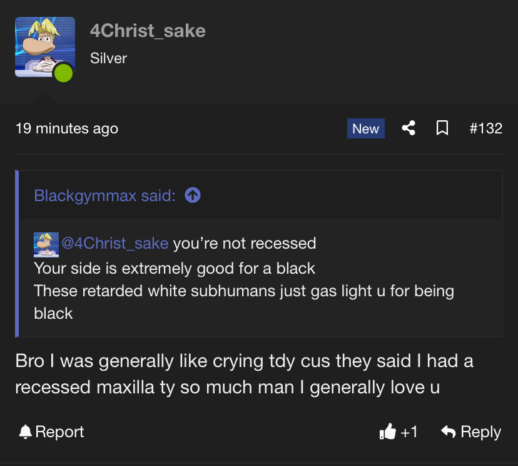Reply to this post
This screenshot has height=466, width=518.
coord(471,432)
